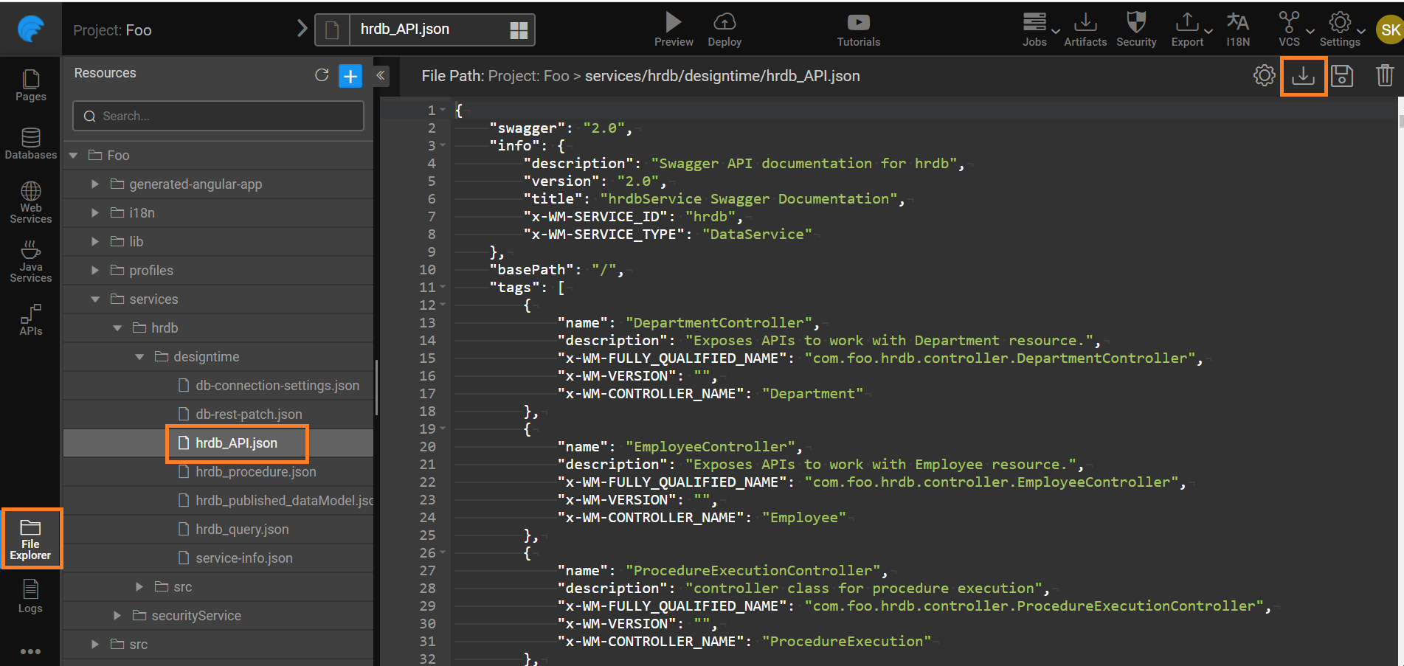The width and height of the screenshot is (1404, 666).
Task: Click the Preview button
Action: coord(673,30)
